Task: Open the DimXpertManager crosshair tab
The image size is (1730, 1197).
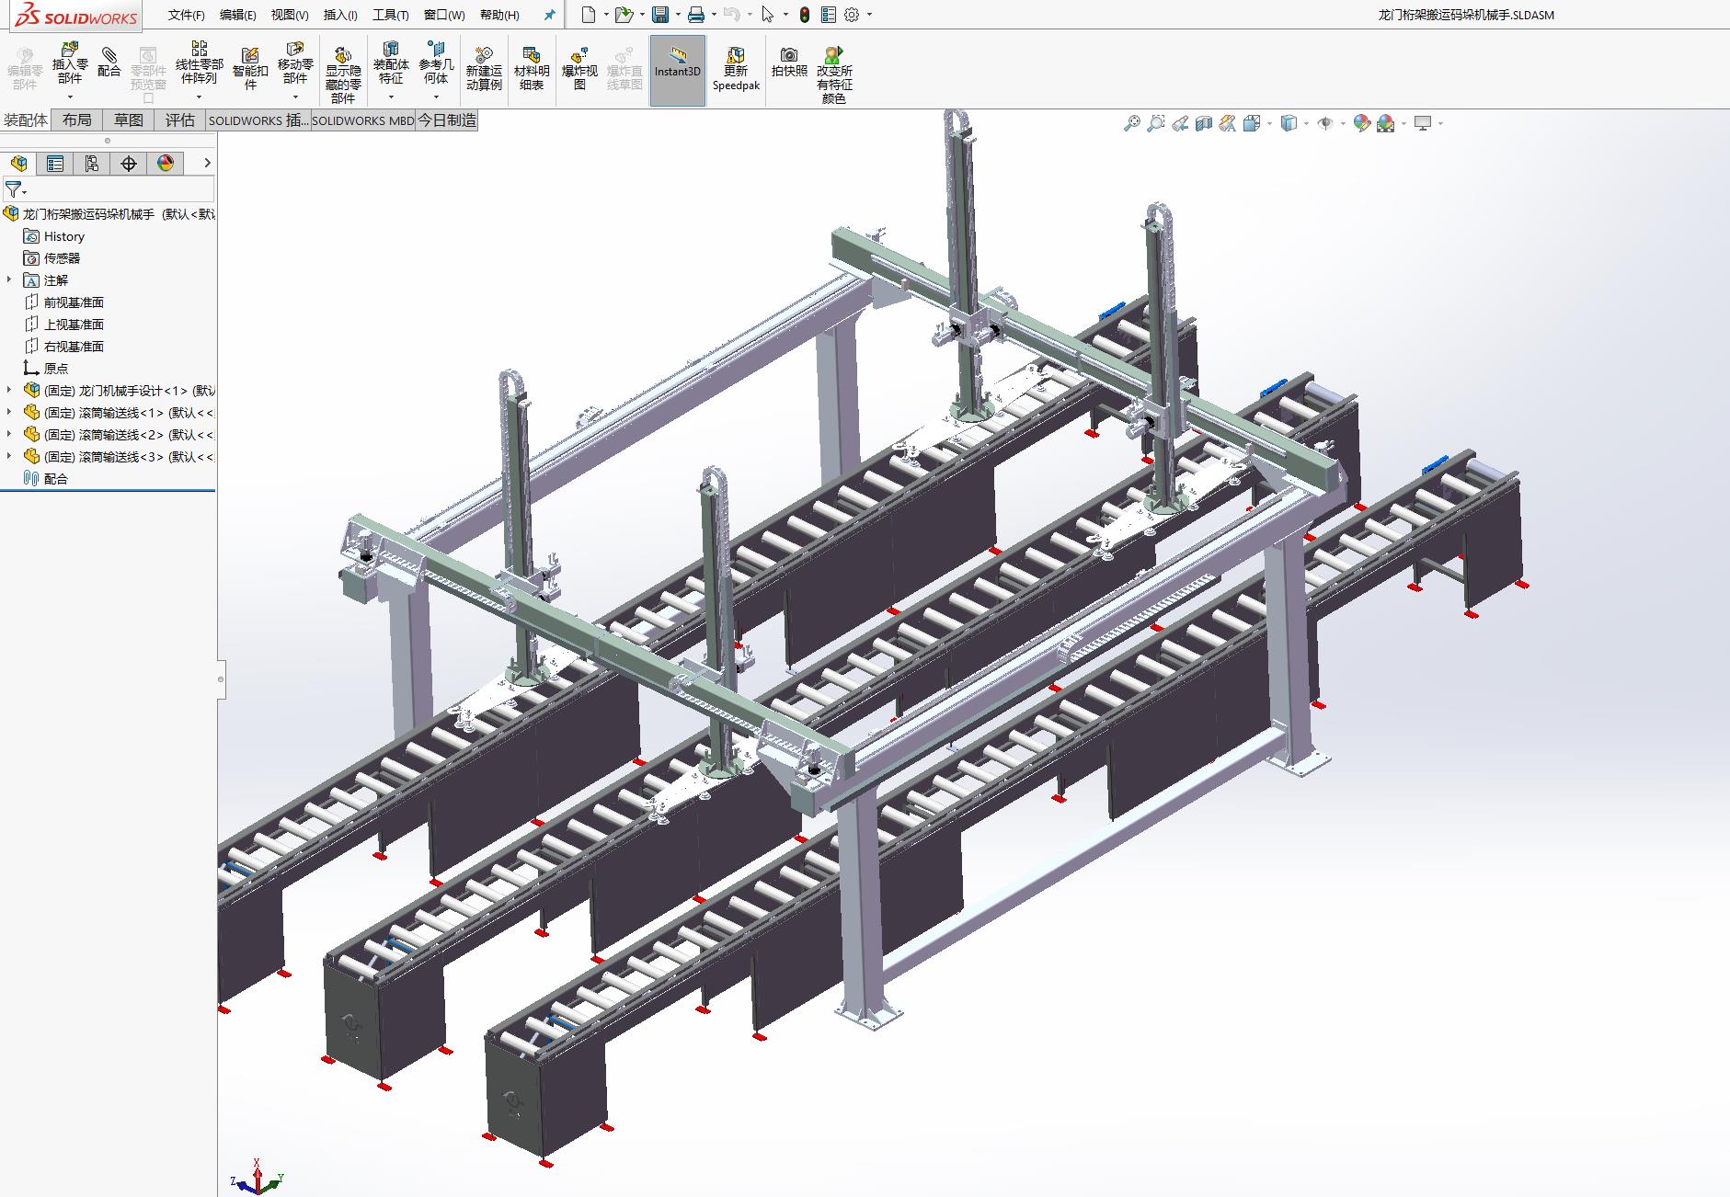Action: [x=129, y=164]
